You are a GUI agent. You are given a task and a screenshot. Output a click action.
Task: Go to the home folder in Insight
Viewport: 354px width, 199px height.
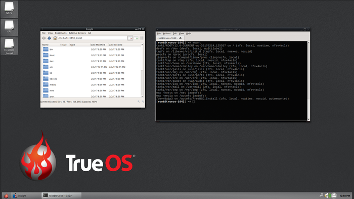point(55,38)
